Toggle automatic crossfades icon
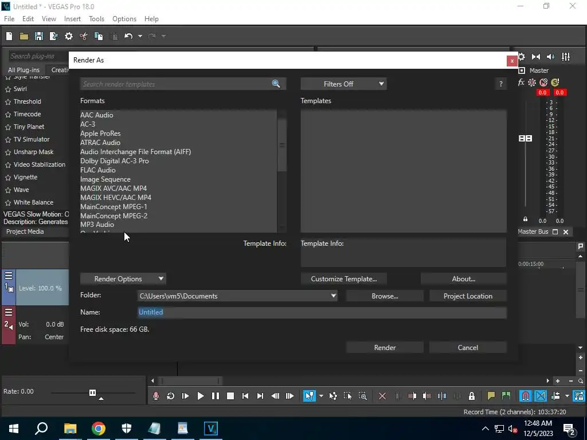Viewport: 587px width, 440px height. pos(541,396)
